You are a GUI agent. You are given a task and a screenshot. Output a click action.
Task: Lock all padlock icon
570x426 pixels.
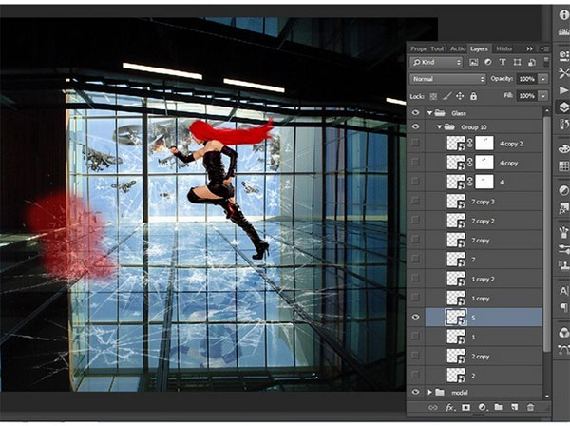[x=473, y=96]
